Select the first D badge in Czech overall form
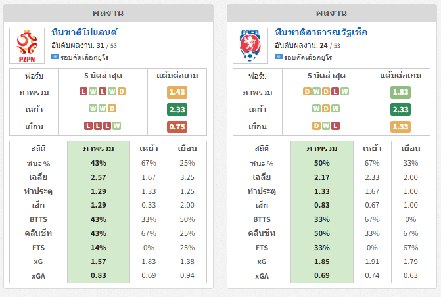441x297 pixels. coord(307,91)
